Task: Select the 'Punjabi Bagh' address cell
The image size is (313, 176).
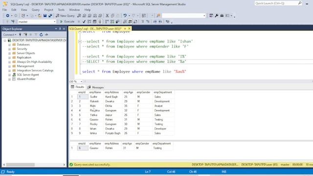Action: tap(113, 133)
